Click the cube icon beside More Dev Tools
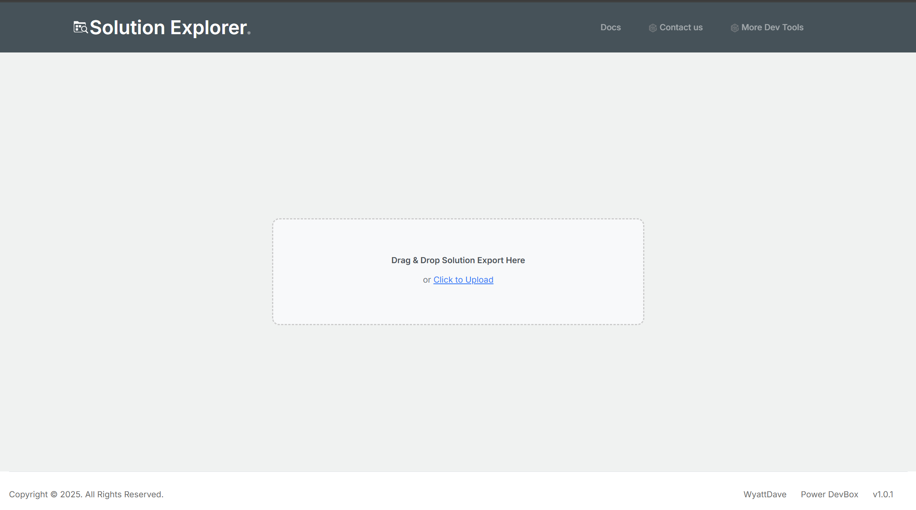The height and width of the screenshot is (510, 916). 734,28
